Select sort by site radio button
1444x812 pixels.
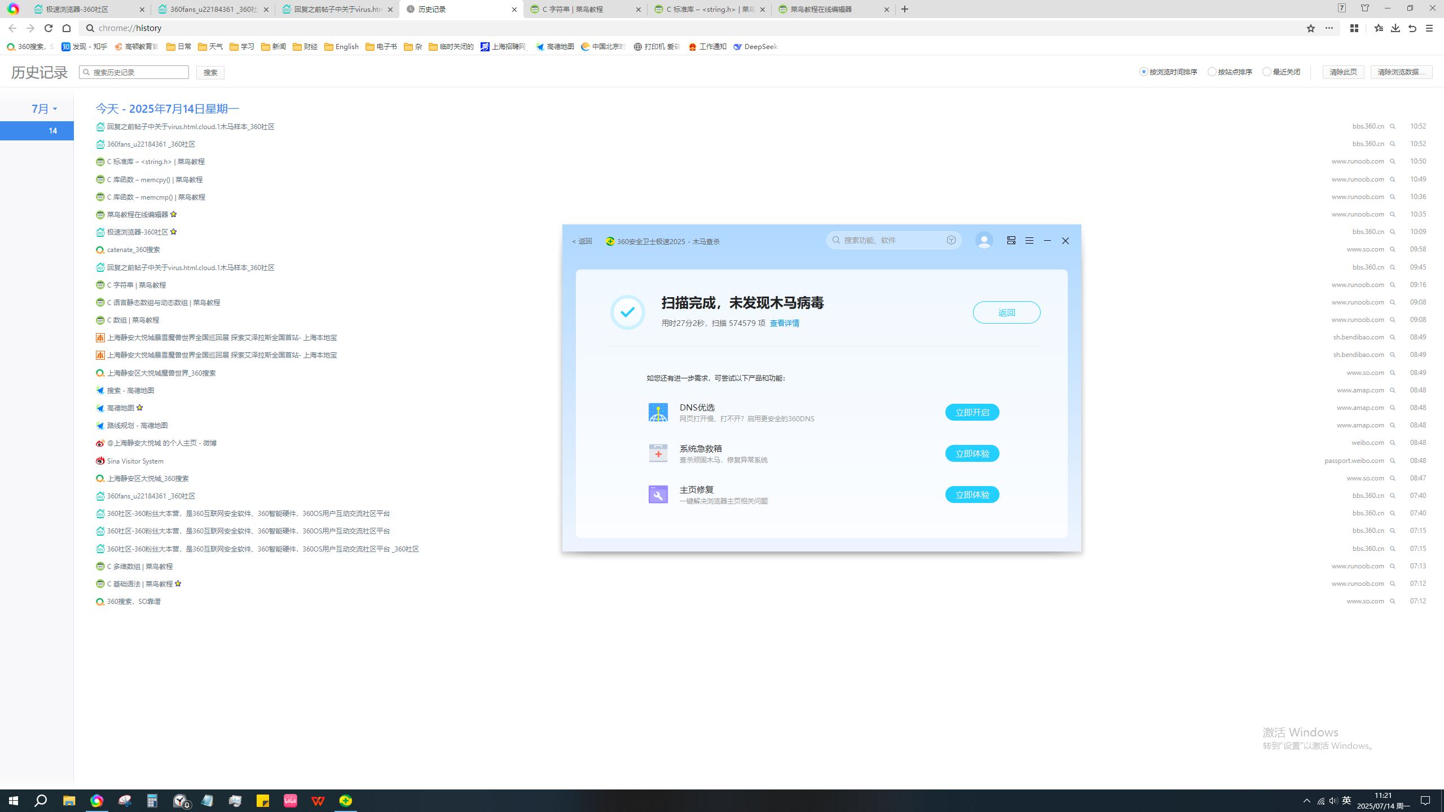[x=1212, y=72]
